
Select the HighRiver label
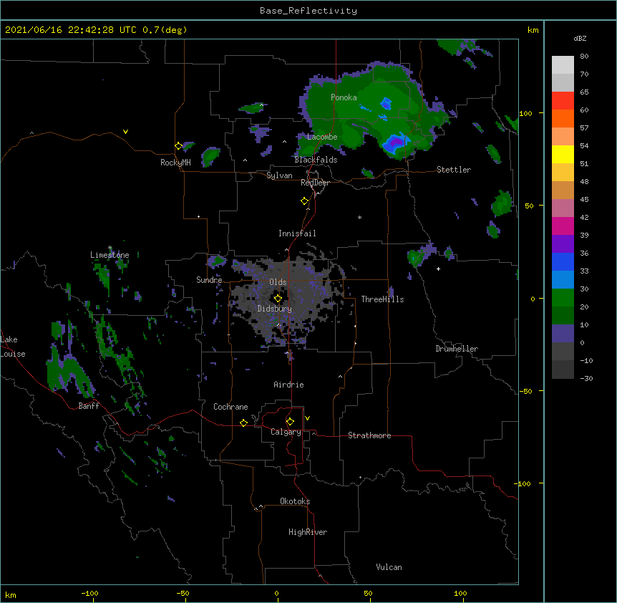(308, 532)
